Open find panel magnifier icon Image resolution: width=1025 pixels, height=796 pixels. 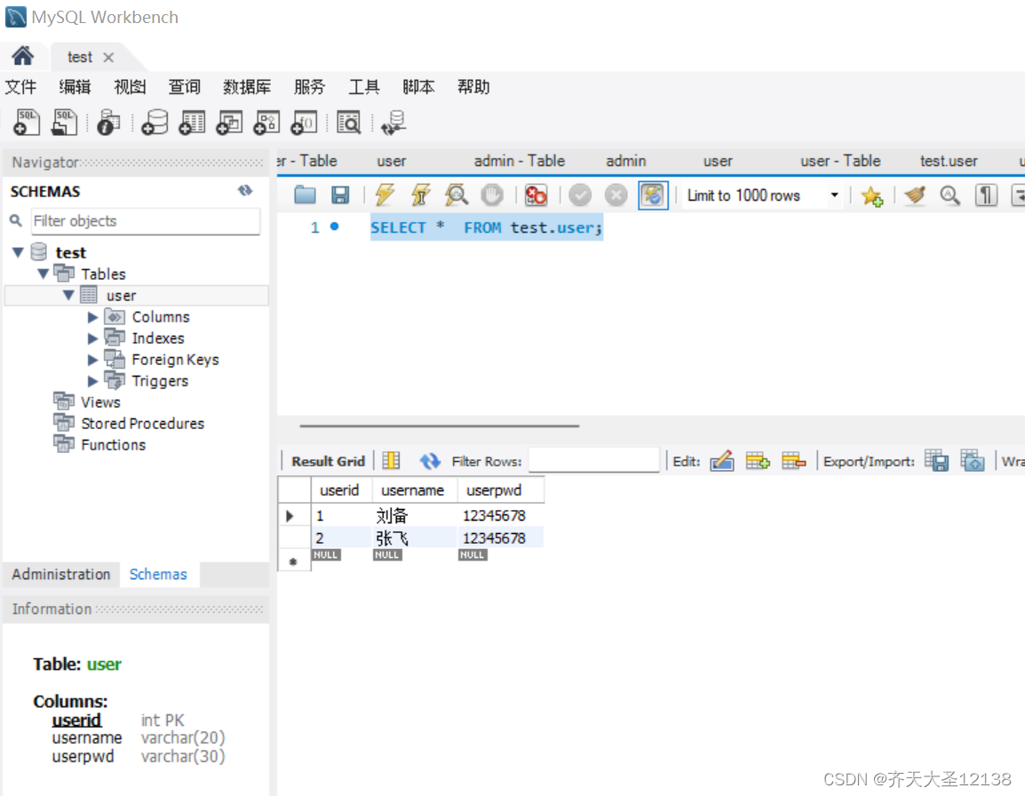(x=950, y=195)
